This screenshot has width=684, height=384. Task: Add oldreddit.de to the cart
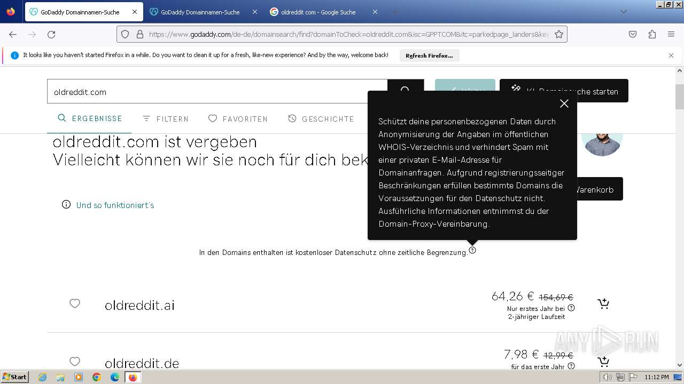[603, 362]
